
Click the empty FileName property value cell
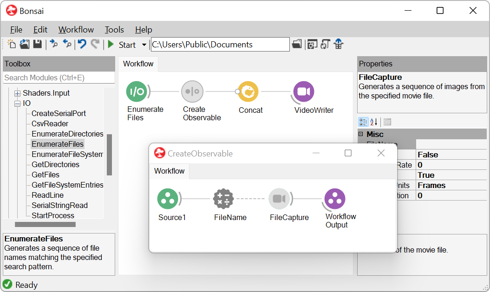point(451,144)
